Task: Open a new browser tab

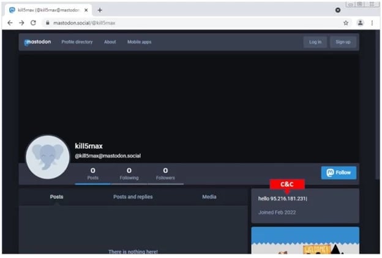Action: click(x=100, y=10)
